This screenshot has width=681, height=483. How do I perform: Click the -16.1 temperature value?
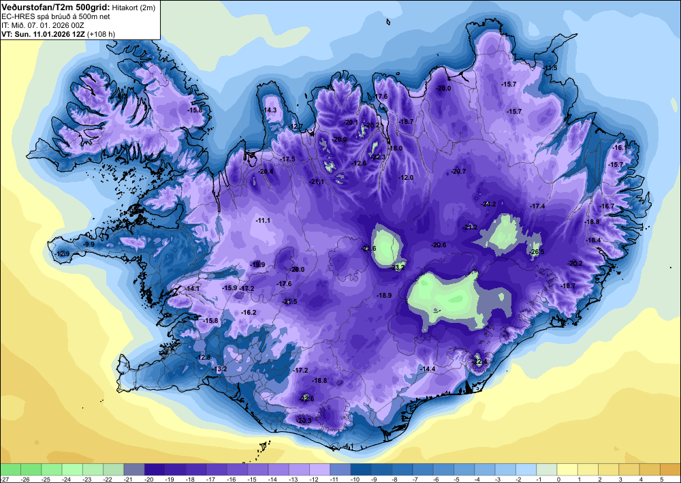click(x=619, y=148)
